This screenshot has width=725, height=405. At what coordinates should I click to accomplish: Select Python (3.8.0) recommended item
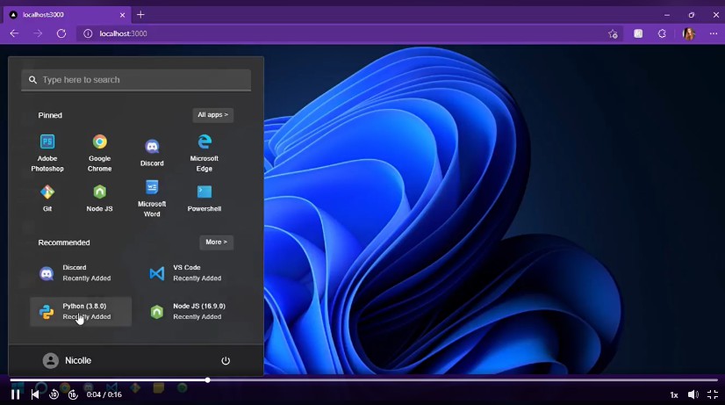[81, 312]
